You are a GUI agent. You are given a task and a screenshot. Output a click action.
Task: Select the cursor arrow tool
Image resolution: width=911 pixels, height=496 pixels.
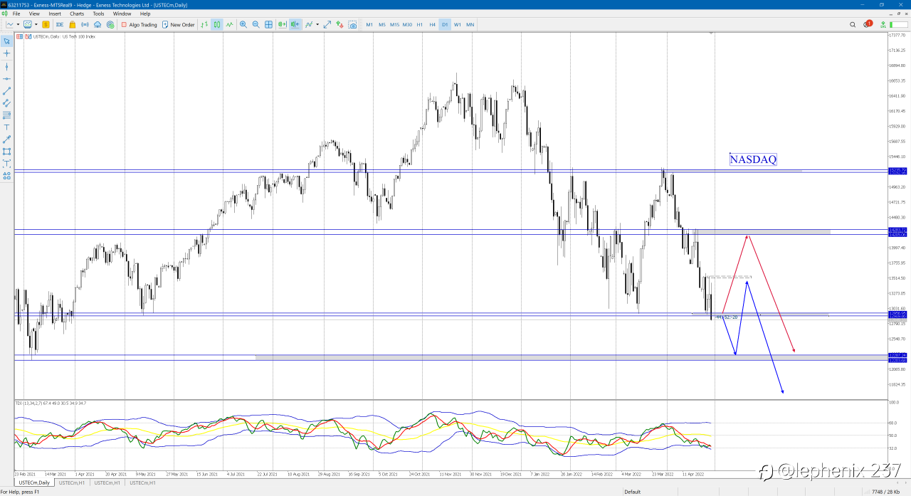[x=6, y=41]
